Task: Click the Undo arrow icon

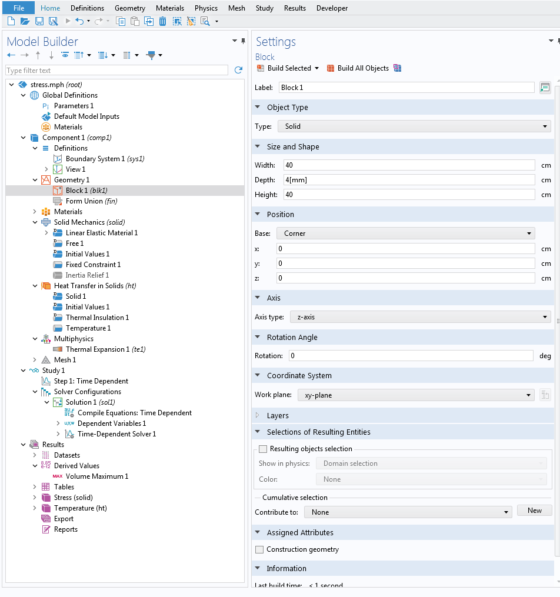Action: tap(79, 21)
